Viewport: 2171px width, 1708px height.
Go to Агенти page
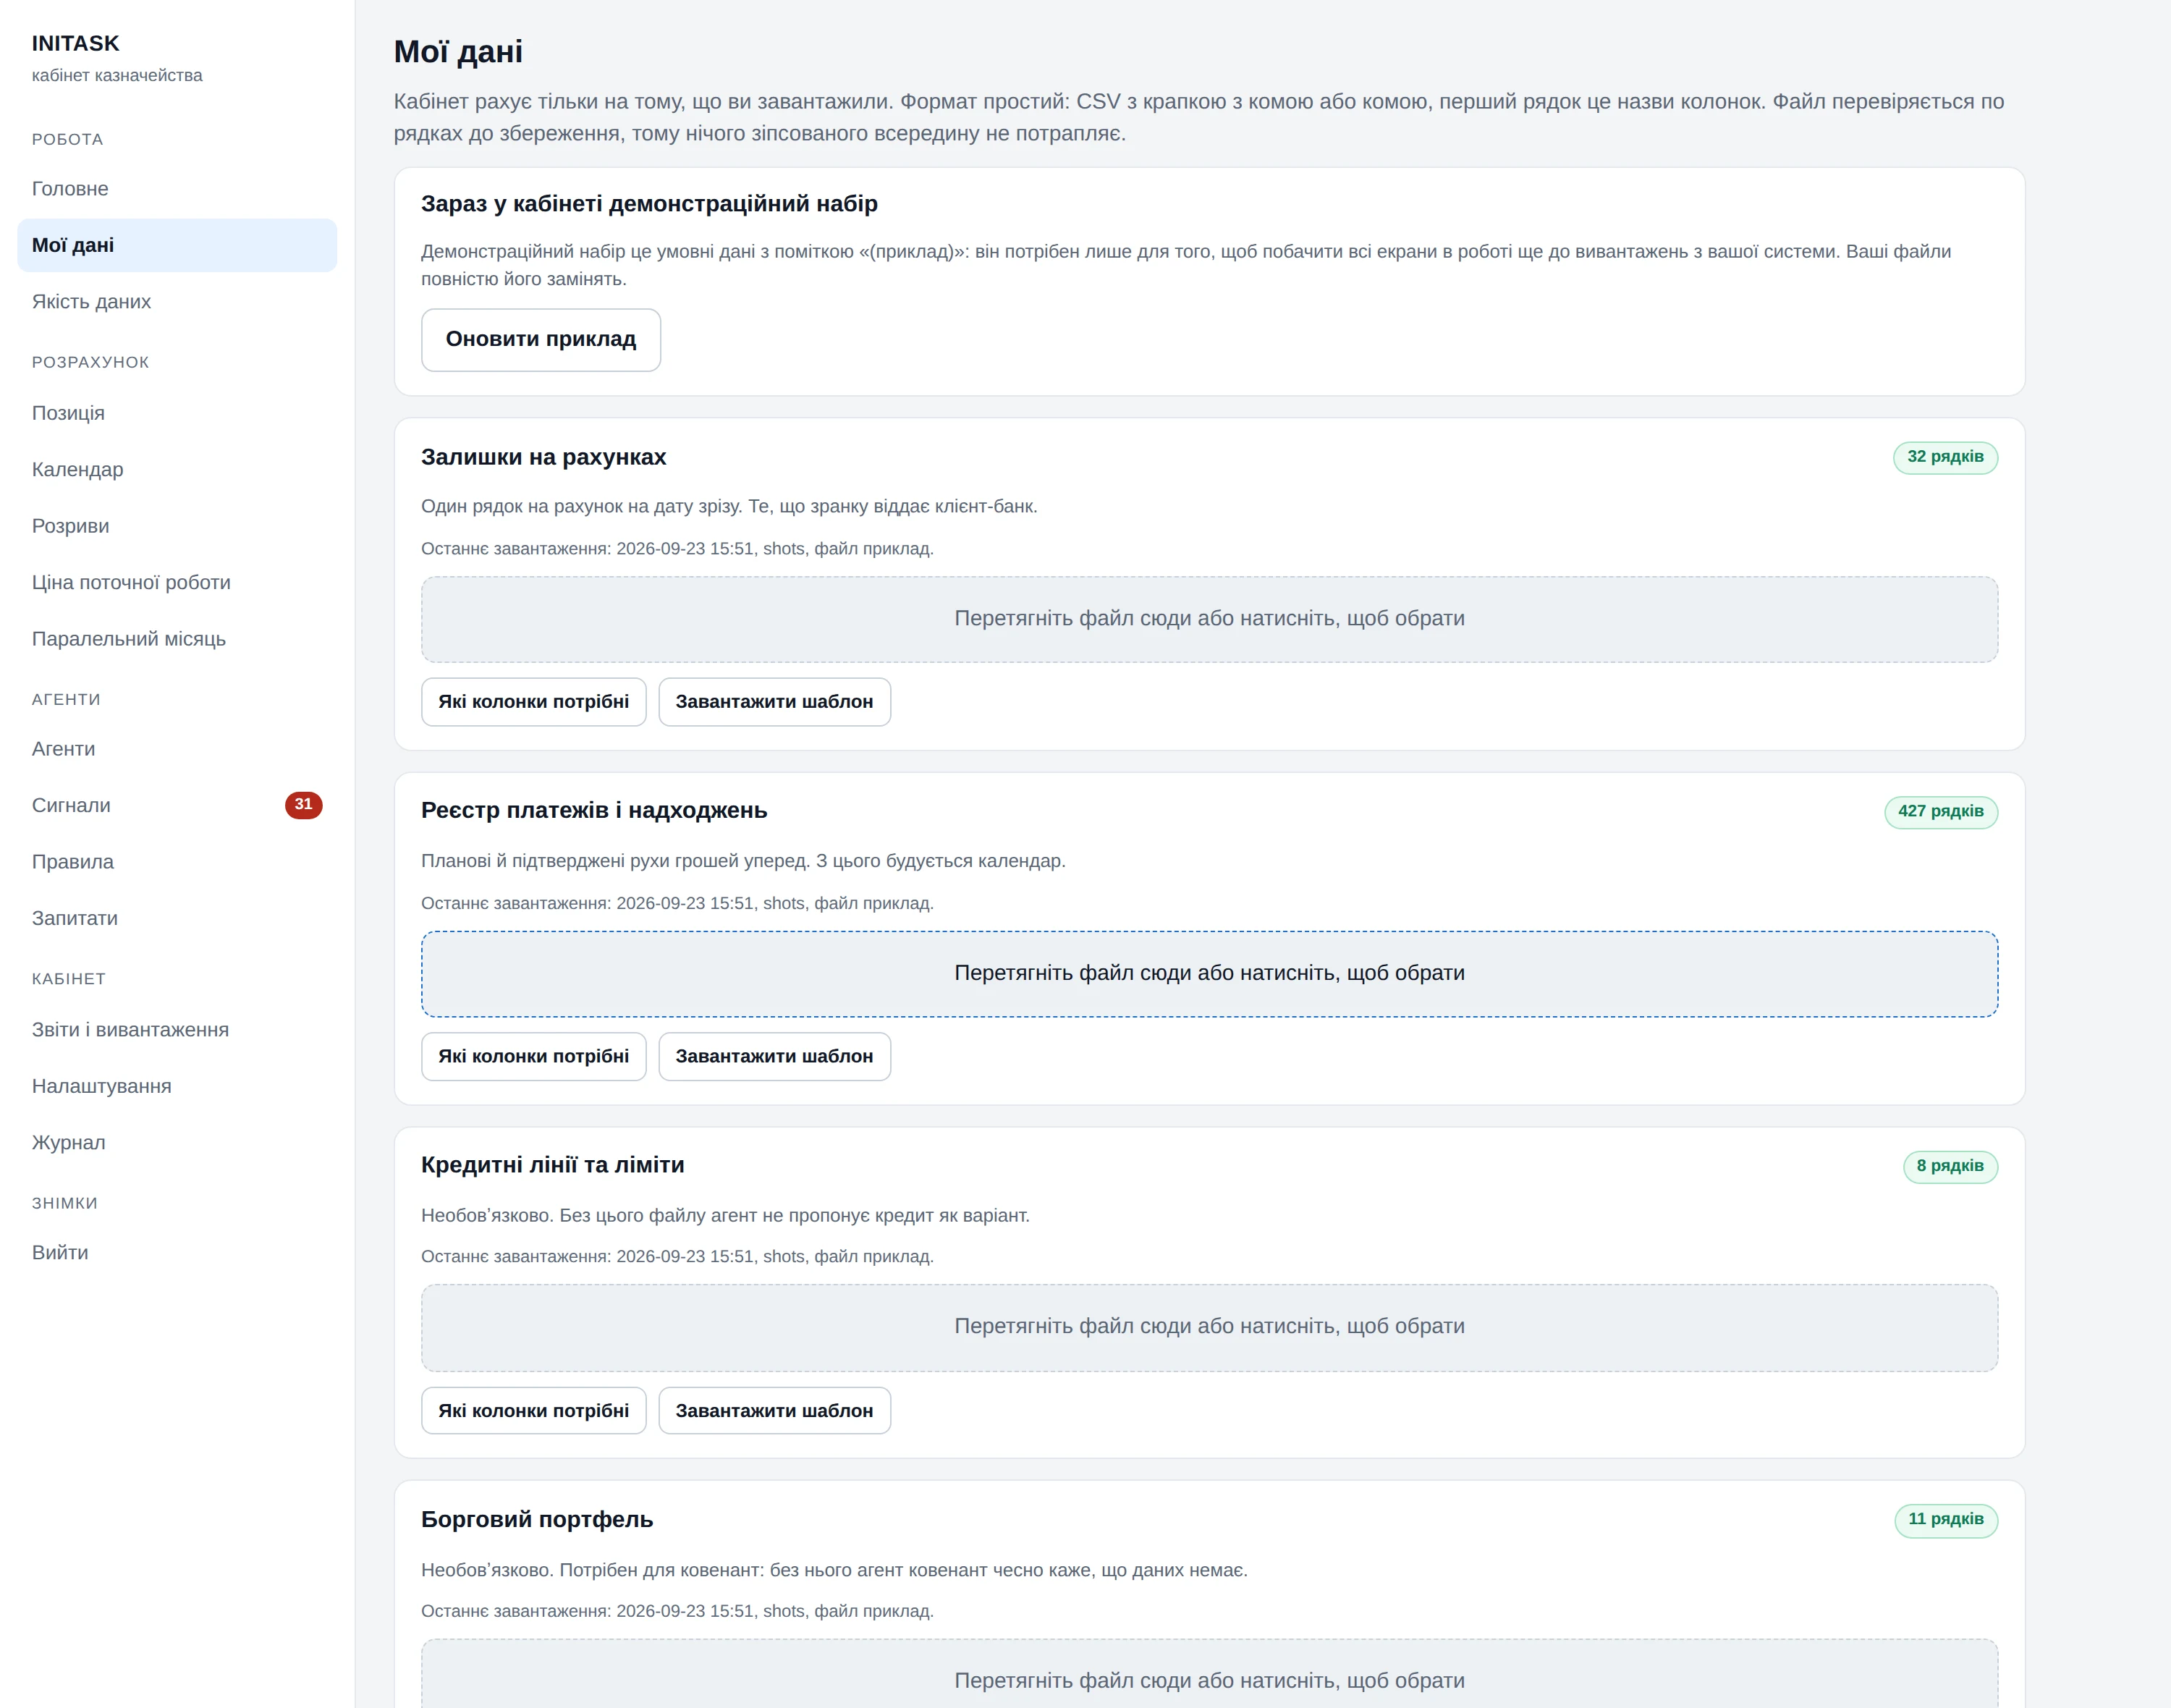tap(177, 749)
